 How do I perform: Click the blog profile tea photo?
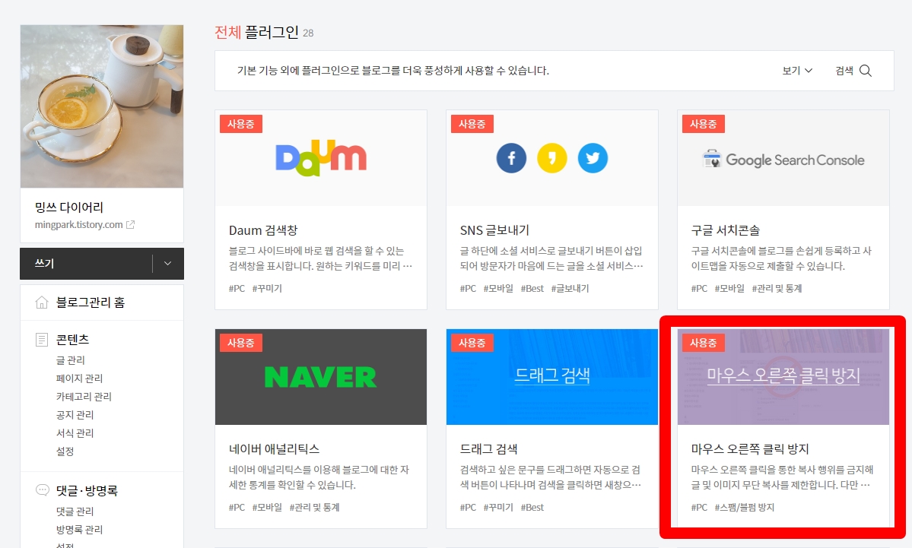point(102,106)
